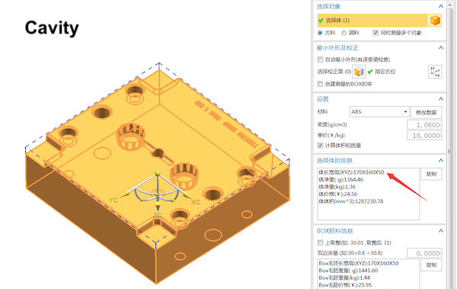Click the XC axis arrow handle
The image size is (457, 289).
(187, 194)
